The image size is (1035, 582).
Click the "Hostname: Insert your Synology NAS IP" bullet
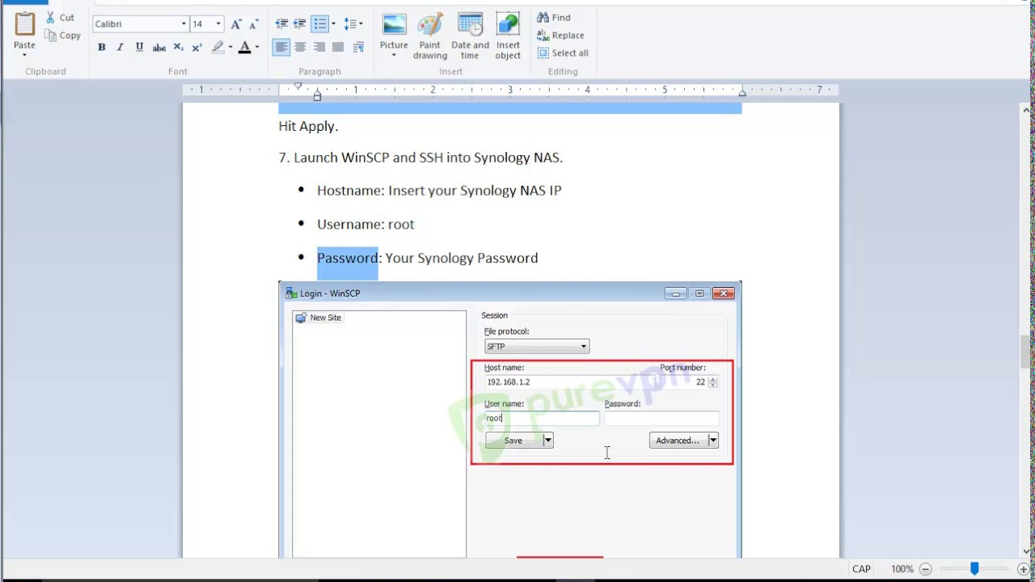click(439, 191)
